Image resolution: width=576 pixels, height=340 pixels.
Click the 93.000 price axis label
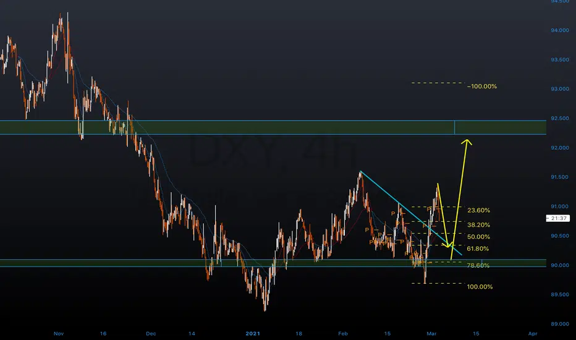[x=560, y=89]
